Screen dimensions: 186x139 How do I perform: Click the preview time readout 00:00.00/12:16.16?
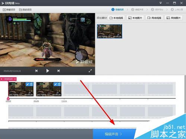coord(12,71)
